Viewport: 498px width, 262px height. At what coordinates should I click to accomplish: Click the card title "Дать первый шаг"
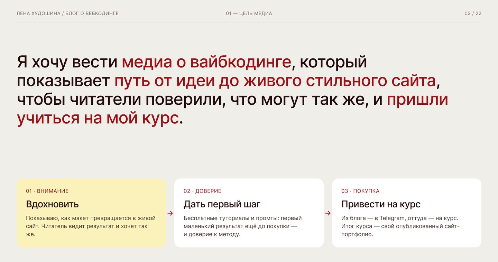click(x=222, y=204)
